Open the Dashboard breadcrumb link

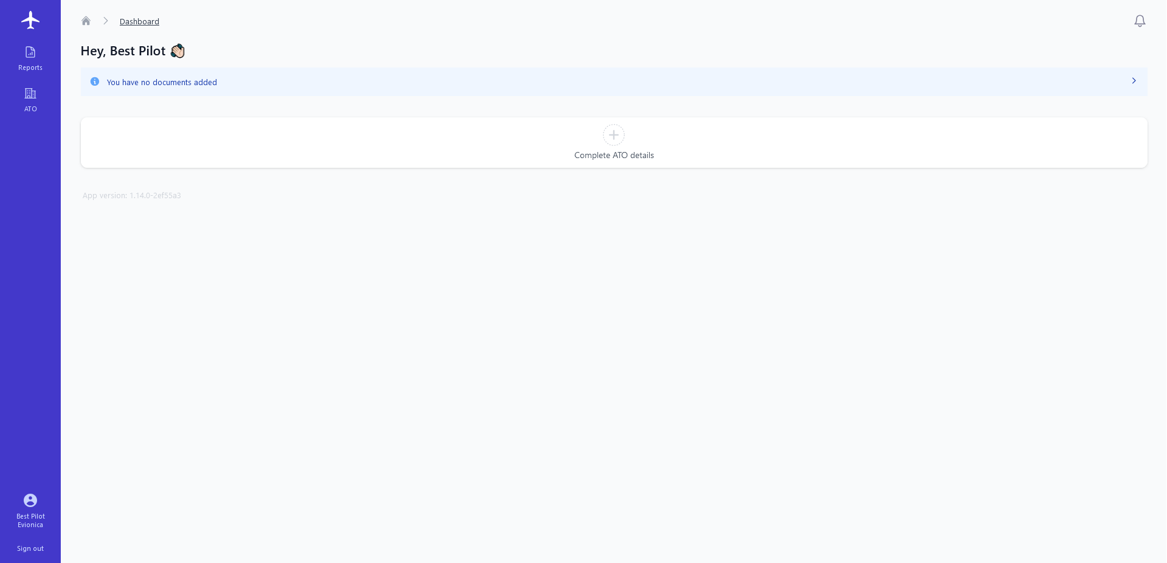[139, 22]
